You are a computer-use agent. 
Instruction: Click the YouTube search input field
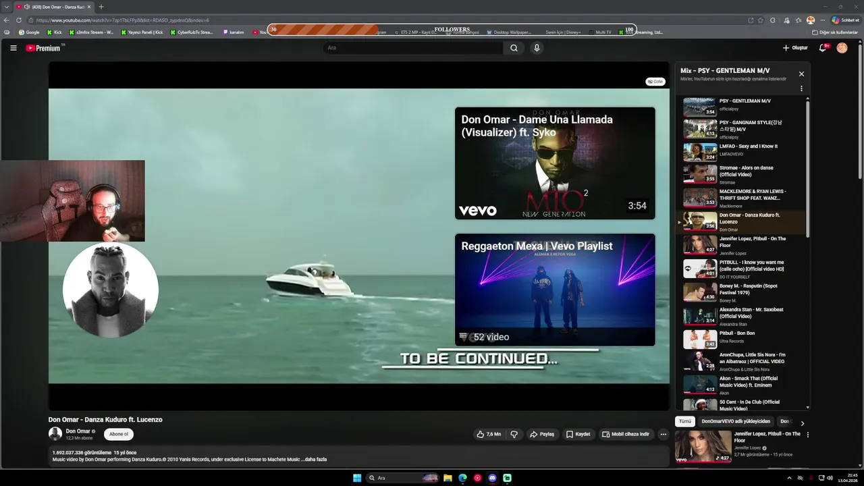(x=413, y=48)
